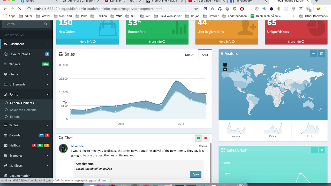Open the Editors submenu item

[15, 117]
